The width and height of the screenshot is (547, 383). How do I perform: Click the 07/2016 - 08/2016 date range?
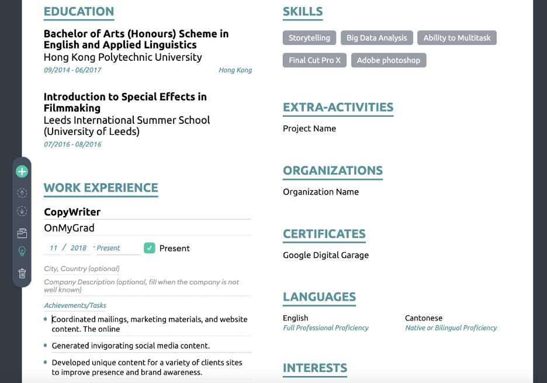click(x=72, y=144)
